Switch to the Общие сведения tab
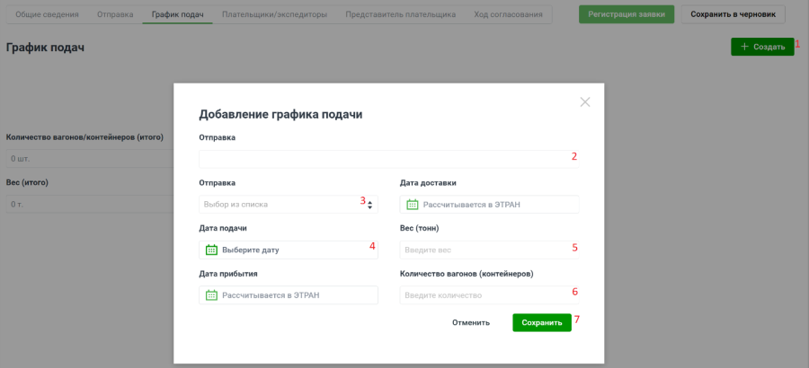 47,15
